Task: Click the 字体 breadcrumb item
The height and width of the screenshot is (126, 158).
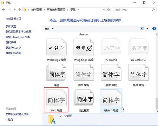Action: pos(73,9)
